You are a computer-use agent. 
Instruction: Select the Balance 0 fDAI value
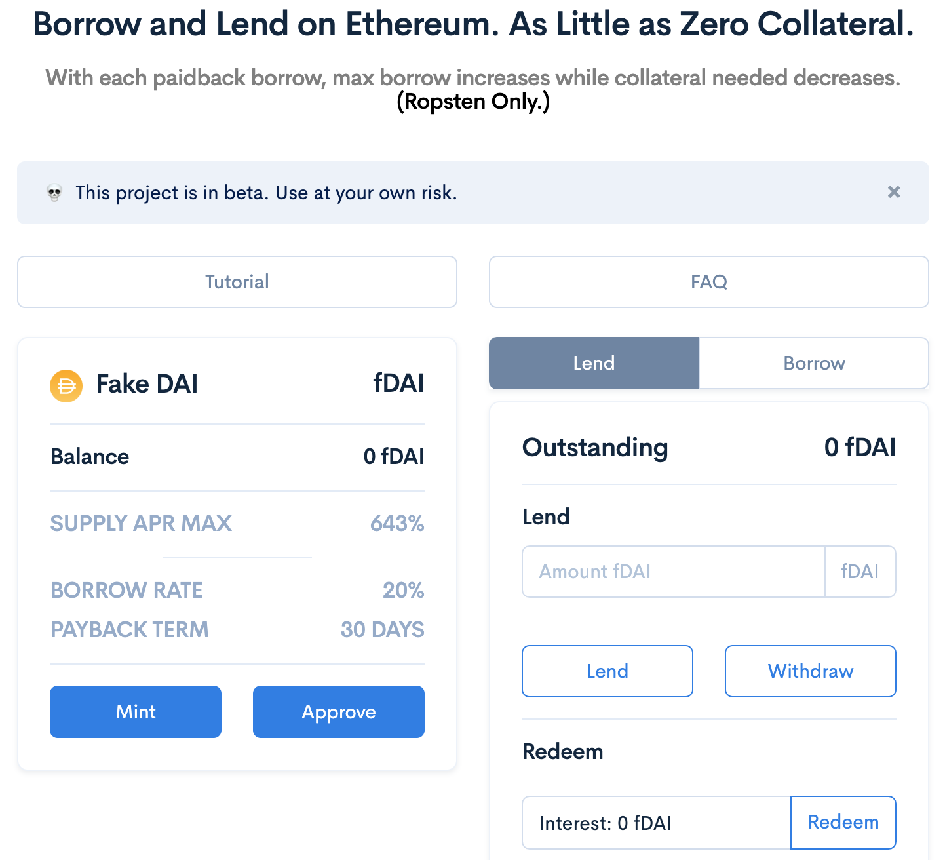pyautogui.click(x=394, y=457)
